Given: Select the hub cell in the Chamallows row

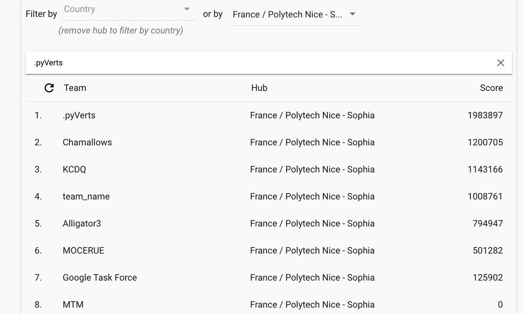Looking at the screenshot, I should coord(312,142).
